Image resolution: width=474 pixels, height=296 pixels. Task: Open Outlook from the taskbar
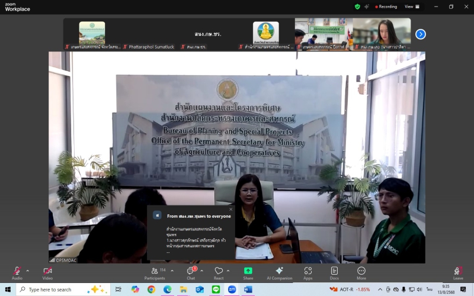click(x=200, y=289)
